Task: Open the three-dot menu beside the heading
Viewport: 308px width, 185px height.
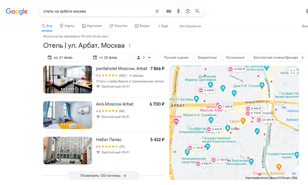Action: [129, 46]
